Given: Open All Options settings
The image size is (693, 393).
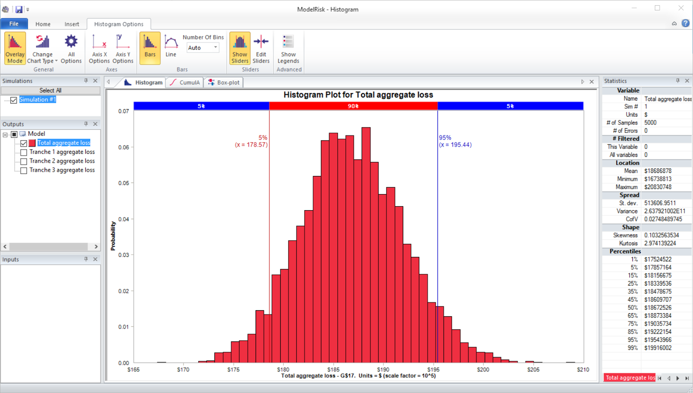Looking at the screenshot, I should pyautogui.click(x=71, y=48).
